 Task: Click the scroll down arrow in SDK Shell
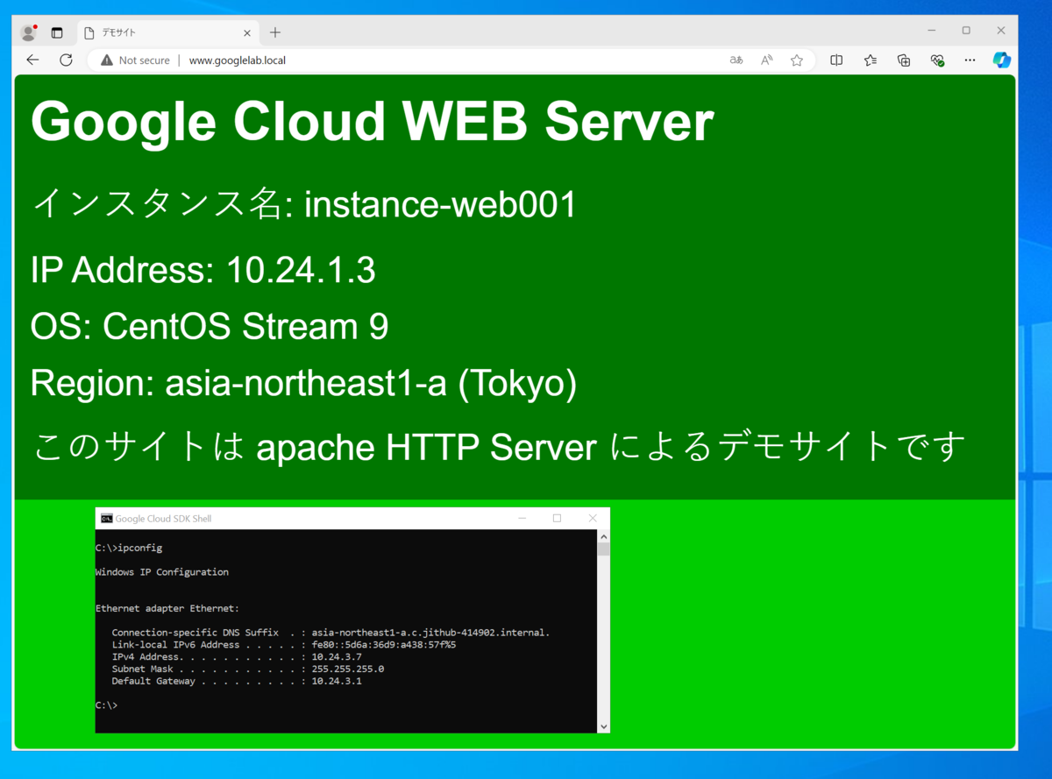coord(602,726)
